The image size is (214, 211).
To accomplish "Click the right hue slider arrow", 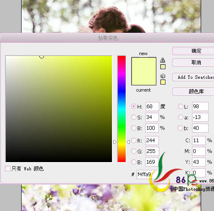I will (128, 142).
